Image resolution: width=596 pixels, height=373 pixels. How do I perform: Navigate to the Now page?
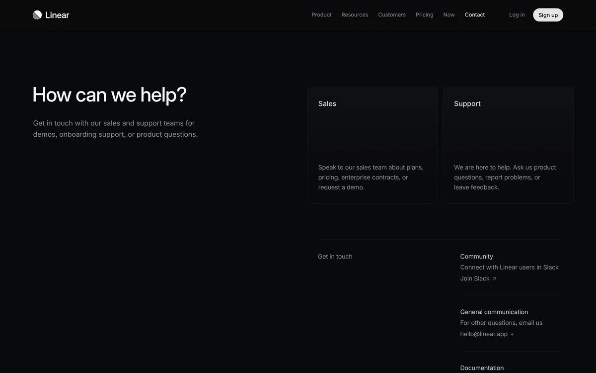pyautogui.click(x=449, y=15)
